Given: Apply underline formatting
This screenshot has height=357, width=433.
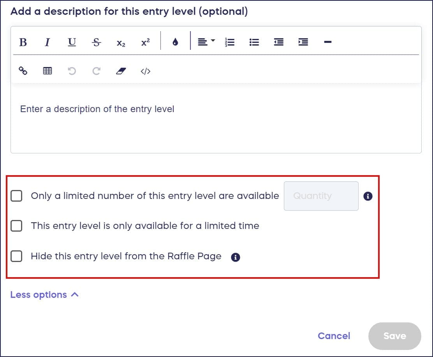Looking at the screenshot, I should tap(72, 42).
